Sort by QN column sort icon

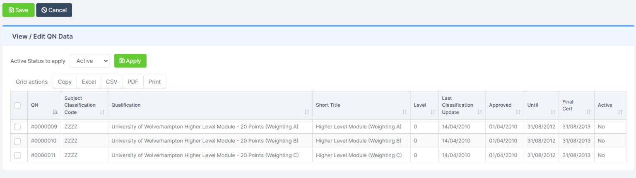pos(55,112)
